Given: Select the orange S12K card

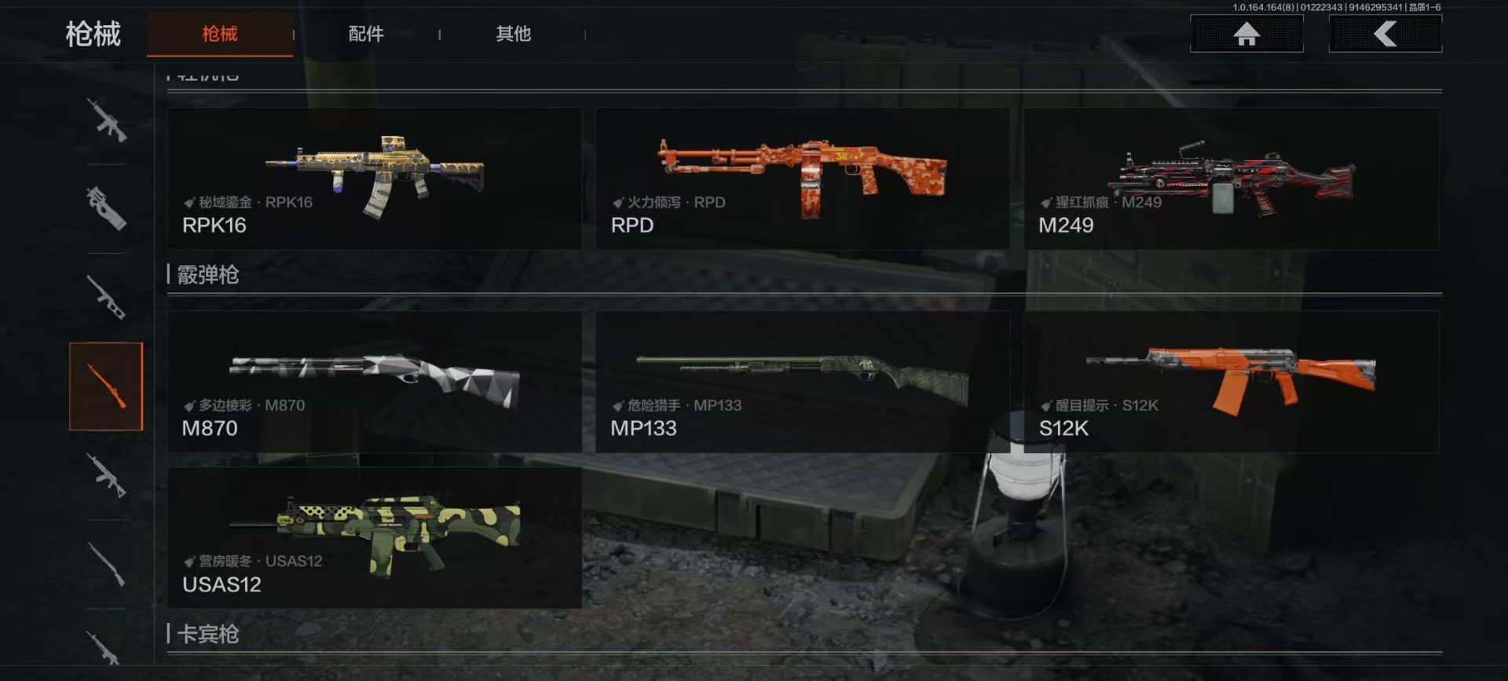Looking at the screenshot, I should [x=1232, y=382].
